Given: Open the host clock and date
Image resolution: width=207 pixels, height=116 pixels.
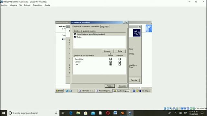Looking at the screenshot, I should (x=194, y=113).
